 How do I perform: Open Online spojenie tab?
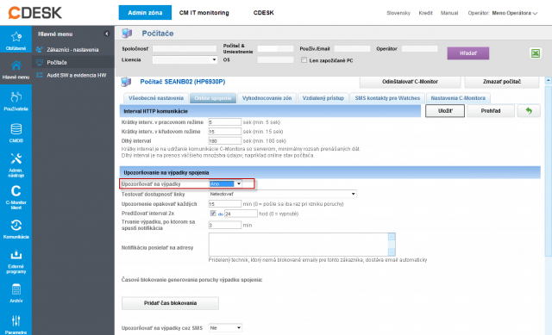[x=213, y=98]
